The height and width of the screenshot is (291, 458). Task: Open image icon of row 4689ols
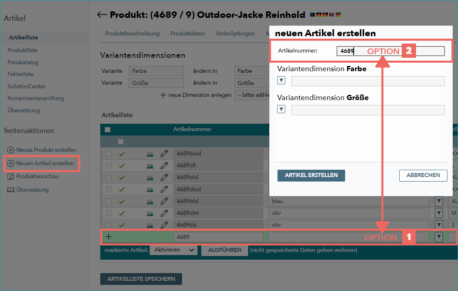(150, 225)
